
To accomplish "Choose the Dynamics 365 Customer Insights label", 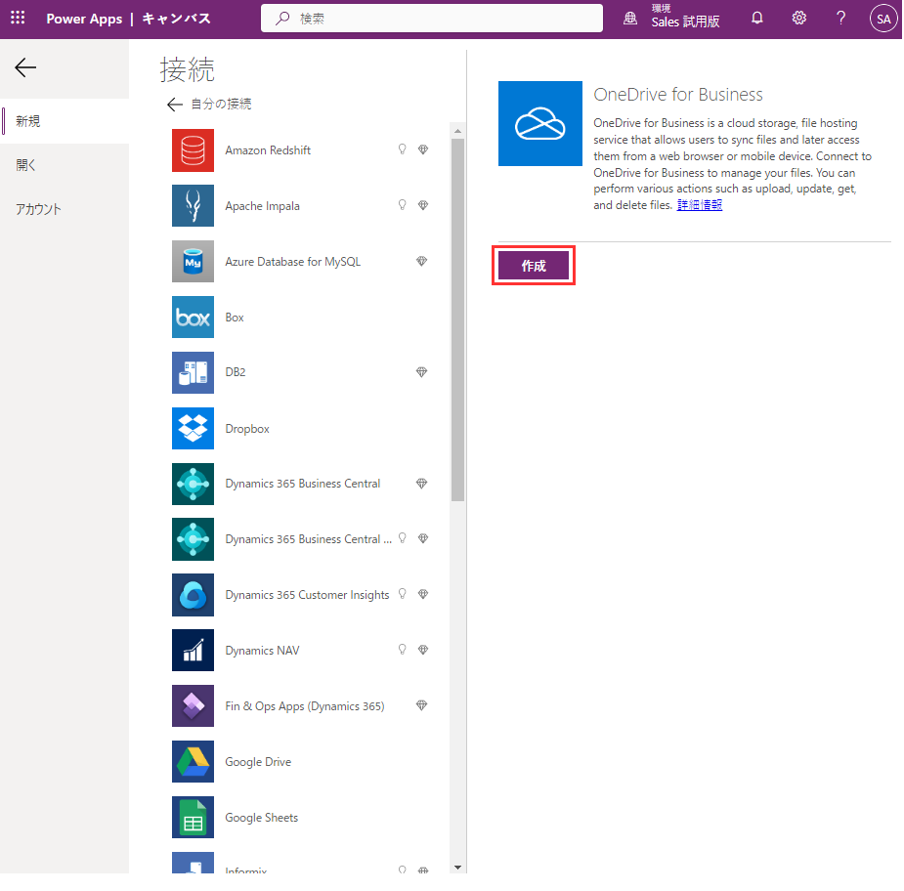I will (x=307, y=595).
